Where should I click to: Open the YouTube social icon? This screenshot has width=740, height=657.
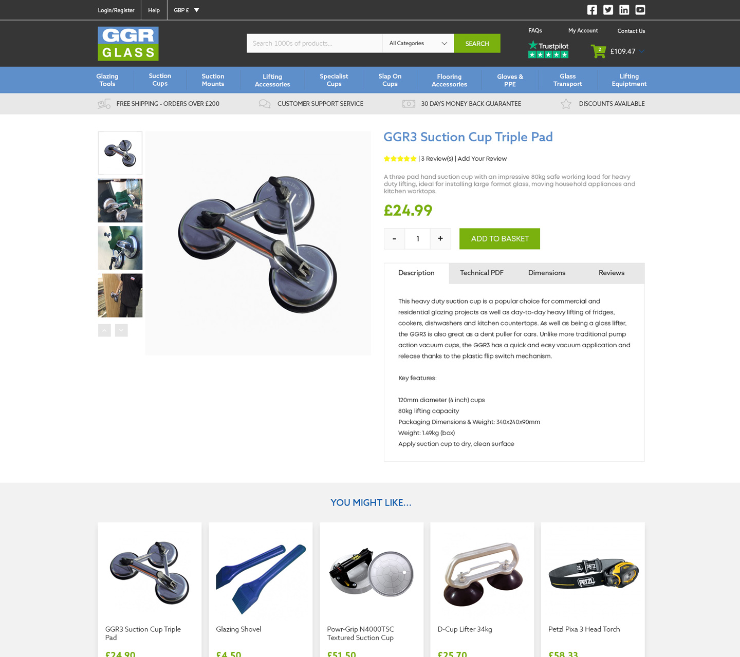click(x=640, y=10)
